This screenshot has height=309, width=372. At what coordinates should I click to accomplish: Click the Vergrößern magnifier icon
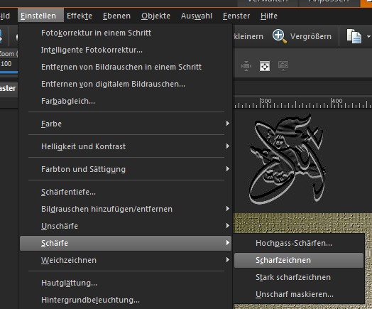click(279, 36)
